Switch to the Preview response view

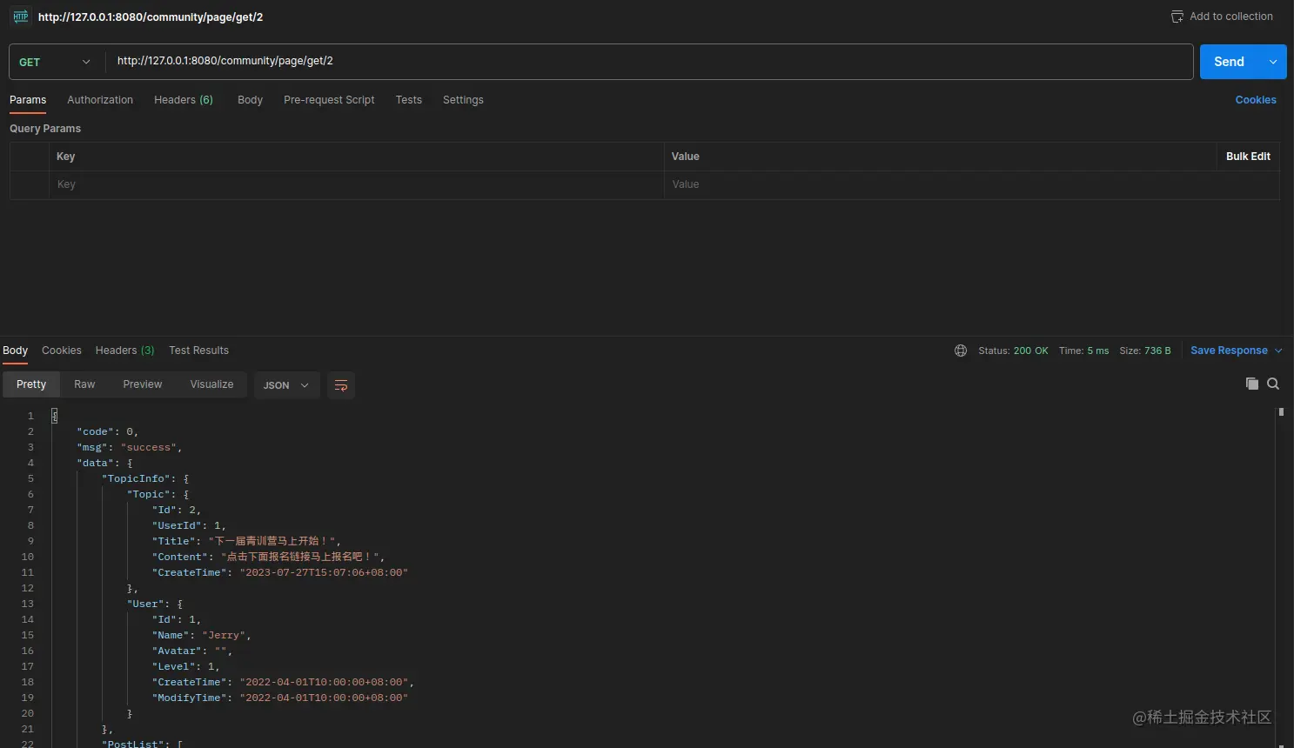143,384
